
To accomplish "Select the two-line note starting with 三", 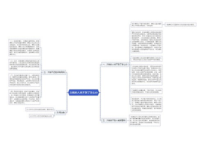I will coord(146,91).
